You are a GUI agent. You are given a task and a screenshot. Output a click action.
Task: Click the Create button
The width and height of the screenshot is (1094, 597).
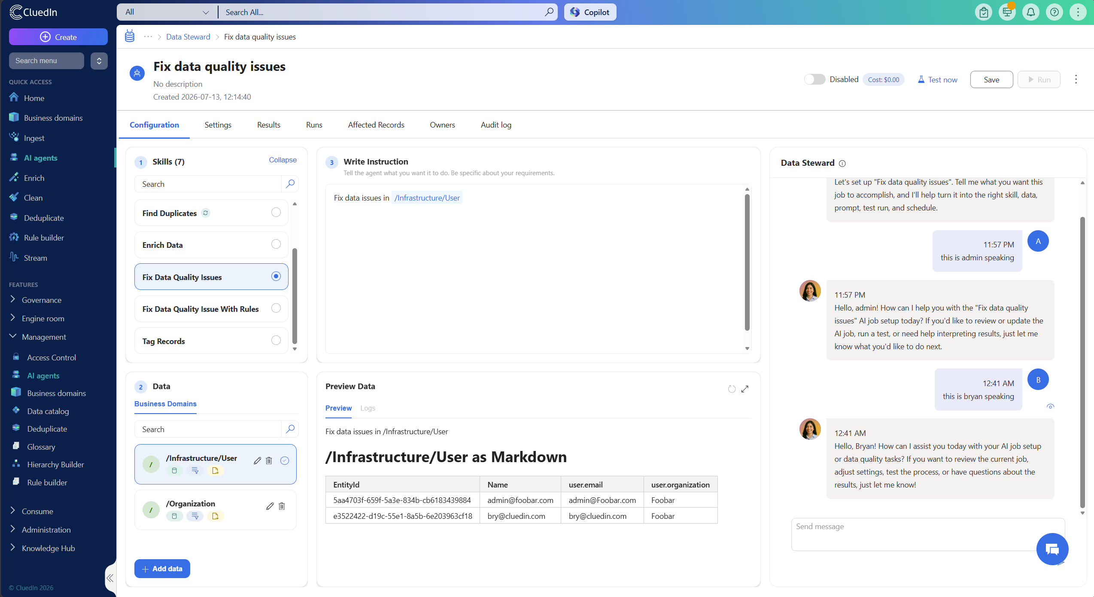click(58, 37)
